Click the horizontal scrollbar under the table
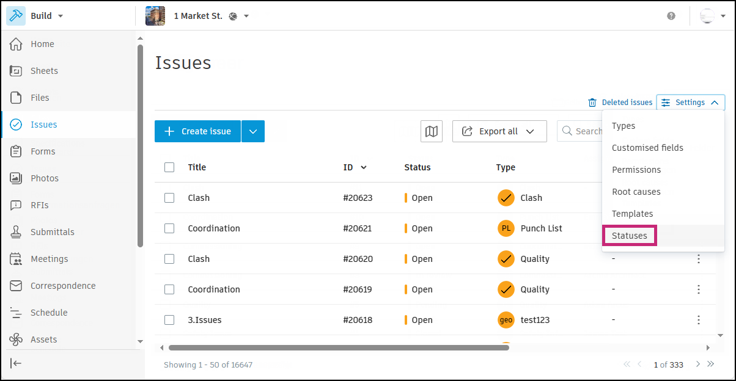 click(339, 347)
